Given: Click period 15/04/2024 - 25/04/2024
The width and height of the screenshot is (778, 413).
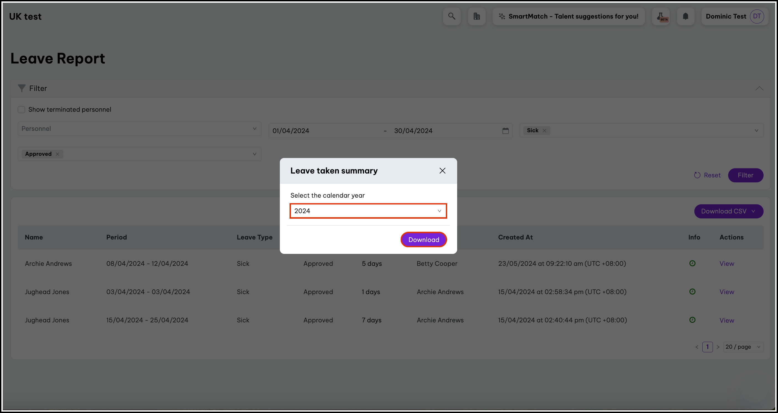Looking at the screenshot, I should (x=147, y=320).
